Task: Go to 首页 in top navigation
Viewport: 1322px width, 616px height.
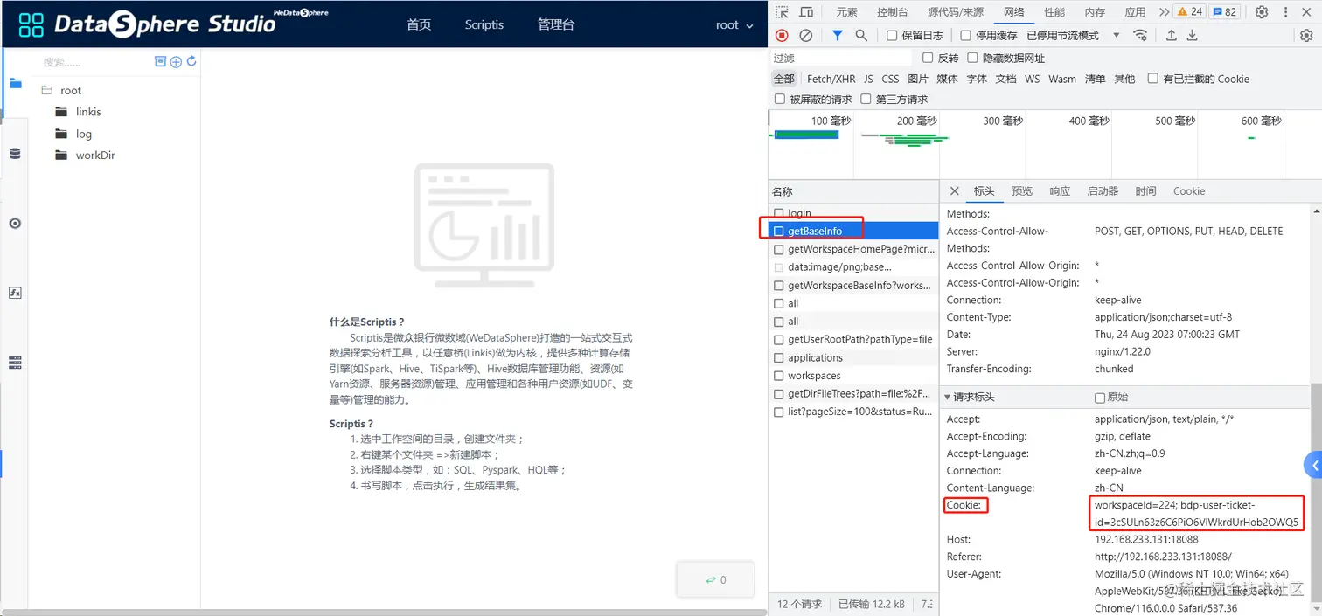Action: tap(419, 24)
